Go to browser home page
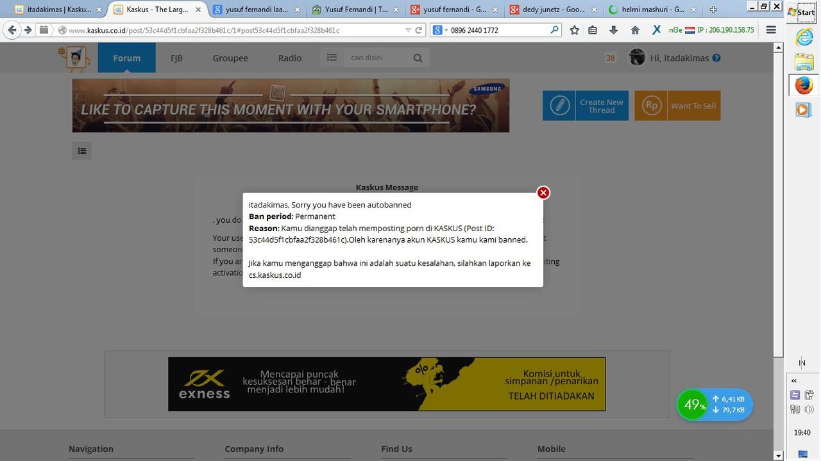 pos(635,30)
